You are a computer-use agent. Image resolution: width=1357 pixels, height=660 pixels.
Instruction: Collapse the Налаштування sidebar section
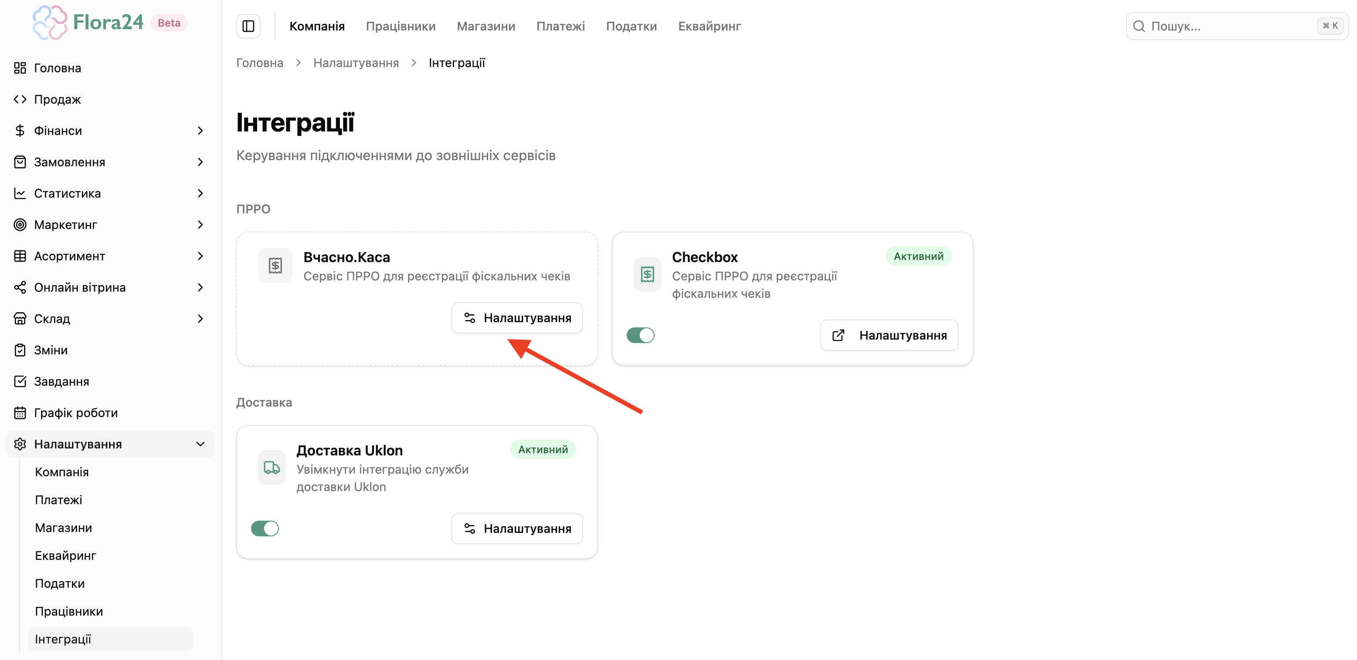[x=200, y=444]
